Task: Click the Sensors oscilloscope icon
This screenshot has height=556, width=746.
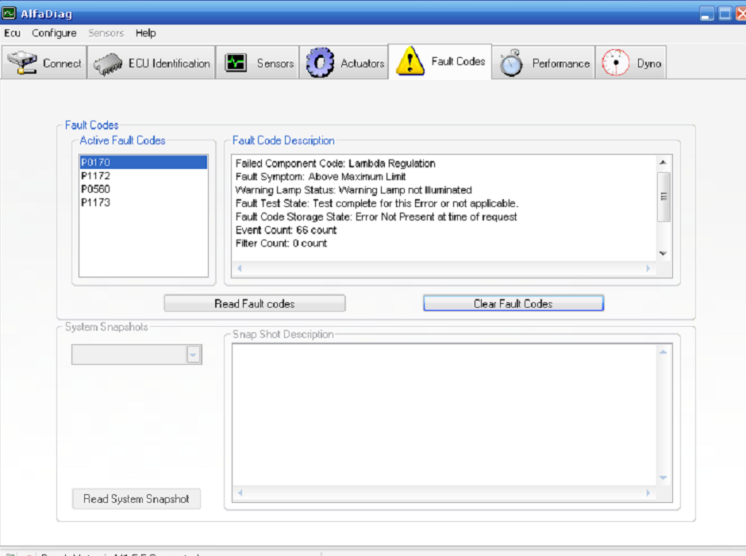Action: (236, 63)
